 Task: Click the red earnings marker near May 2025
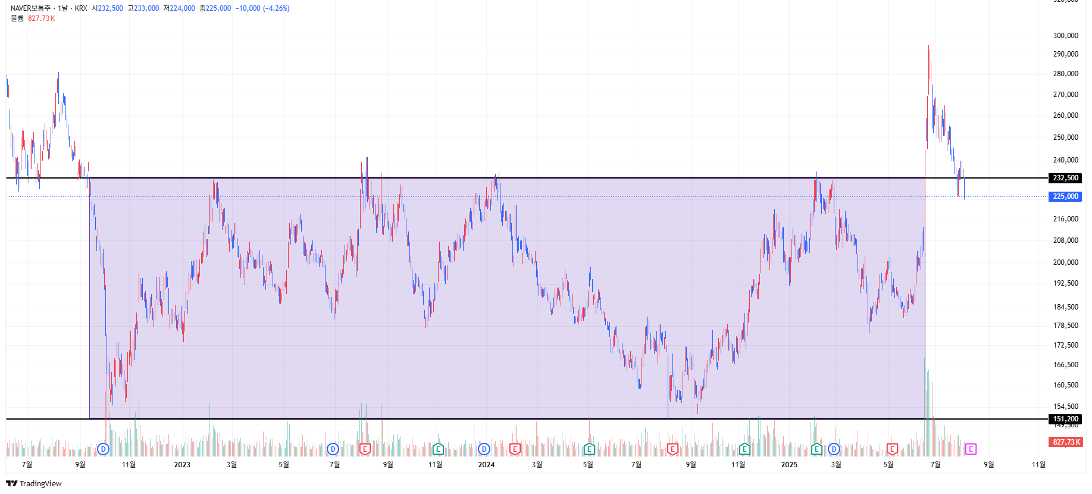point(891,449)
